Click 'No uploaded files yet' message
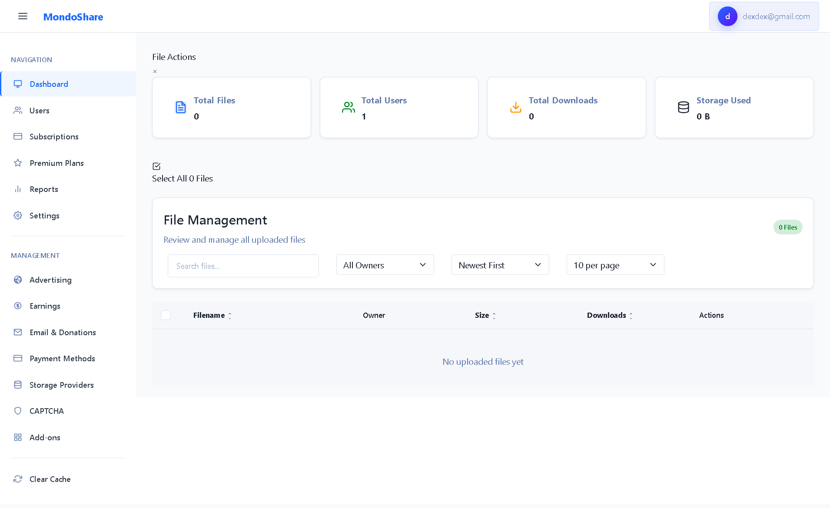The image size is (830, 508). (483, 362)
